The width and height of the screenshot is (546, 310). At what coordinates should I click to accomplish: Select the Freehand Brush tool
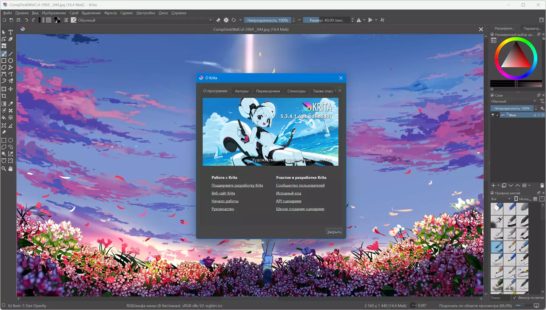pos(4,54)
